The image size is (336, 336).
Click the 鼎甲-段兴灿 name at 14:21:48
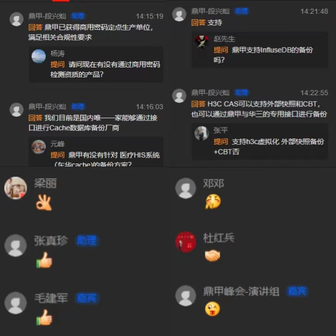[210, 11]
